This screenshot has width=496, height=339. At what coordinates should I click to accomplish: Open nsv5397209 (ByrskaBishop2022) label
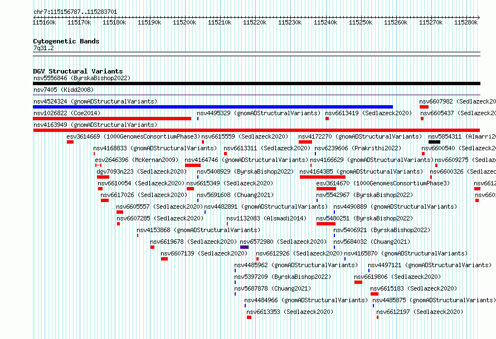click(x=283, y=277)
